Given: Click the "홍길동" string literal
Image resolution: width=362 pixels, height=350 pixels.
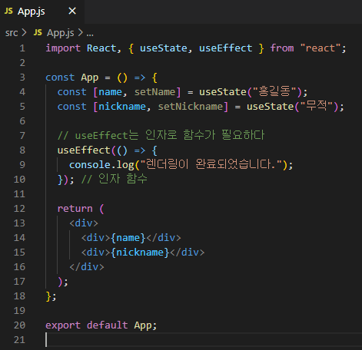Looking at the screenshot, I should click(274, 91).
